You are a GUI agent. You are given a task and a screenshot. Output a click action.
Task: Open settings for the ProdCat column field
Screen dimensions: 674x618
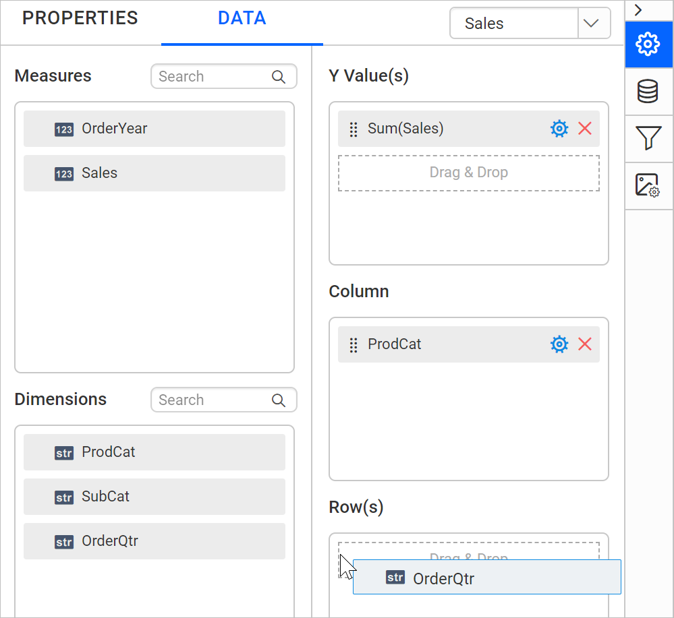(559, 344)
